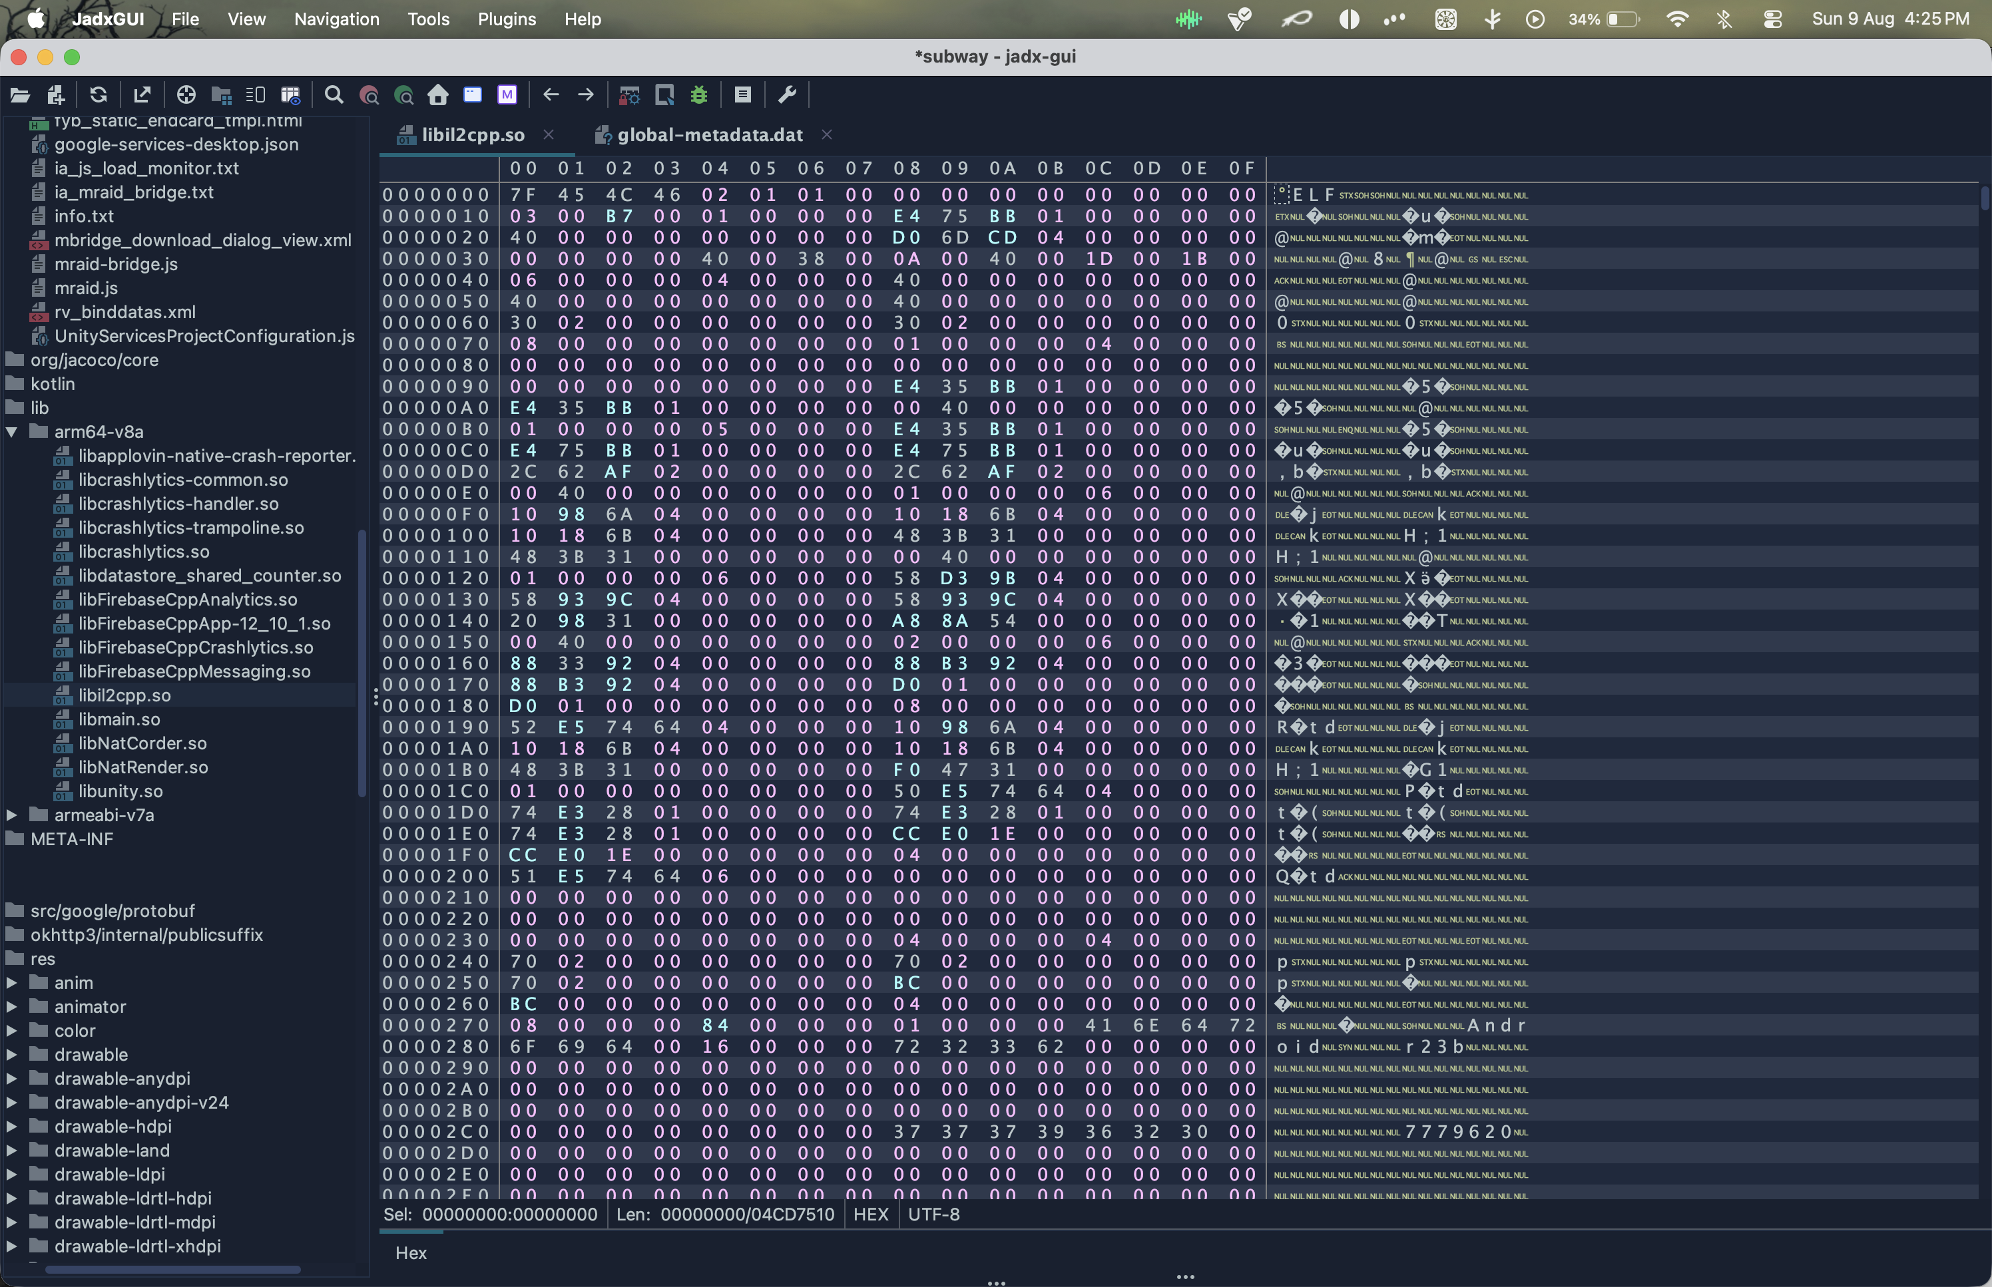Select the Hex tab at the bottom

pos(410,1253)
